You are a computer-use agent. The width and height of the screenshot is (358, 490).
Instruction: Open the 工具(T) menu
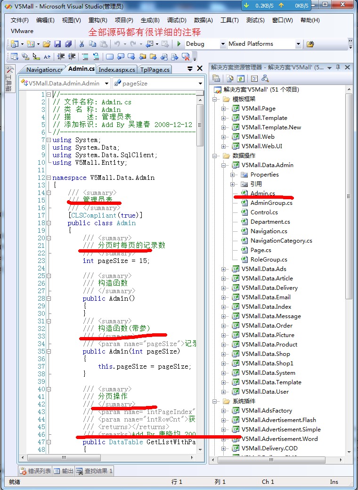click(x=229, y=20)
